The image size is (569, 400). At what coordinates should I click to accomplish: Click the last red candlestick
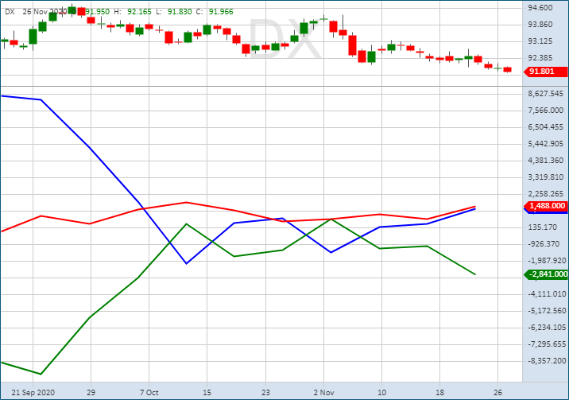(507, 69)
